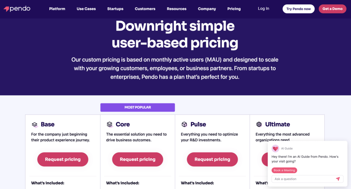Open the Customers navigation menu
This screenshot has height=189, width=351.
[145, 9]
